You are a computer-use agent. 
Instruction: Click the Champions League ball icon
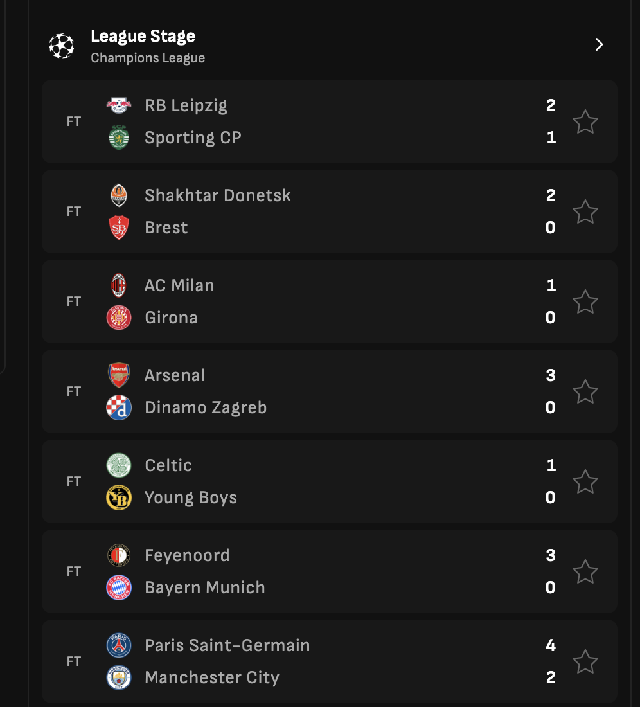pyautogui.click(x=61, y=46)
